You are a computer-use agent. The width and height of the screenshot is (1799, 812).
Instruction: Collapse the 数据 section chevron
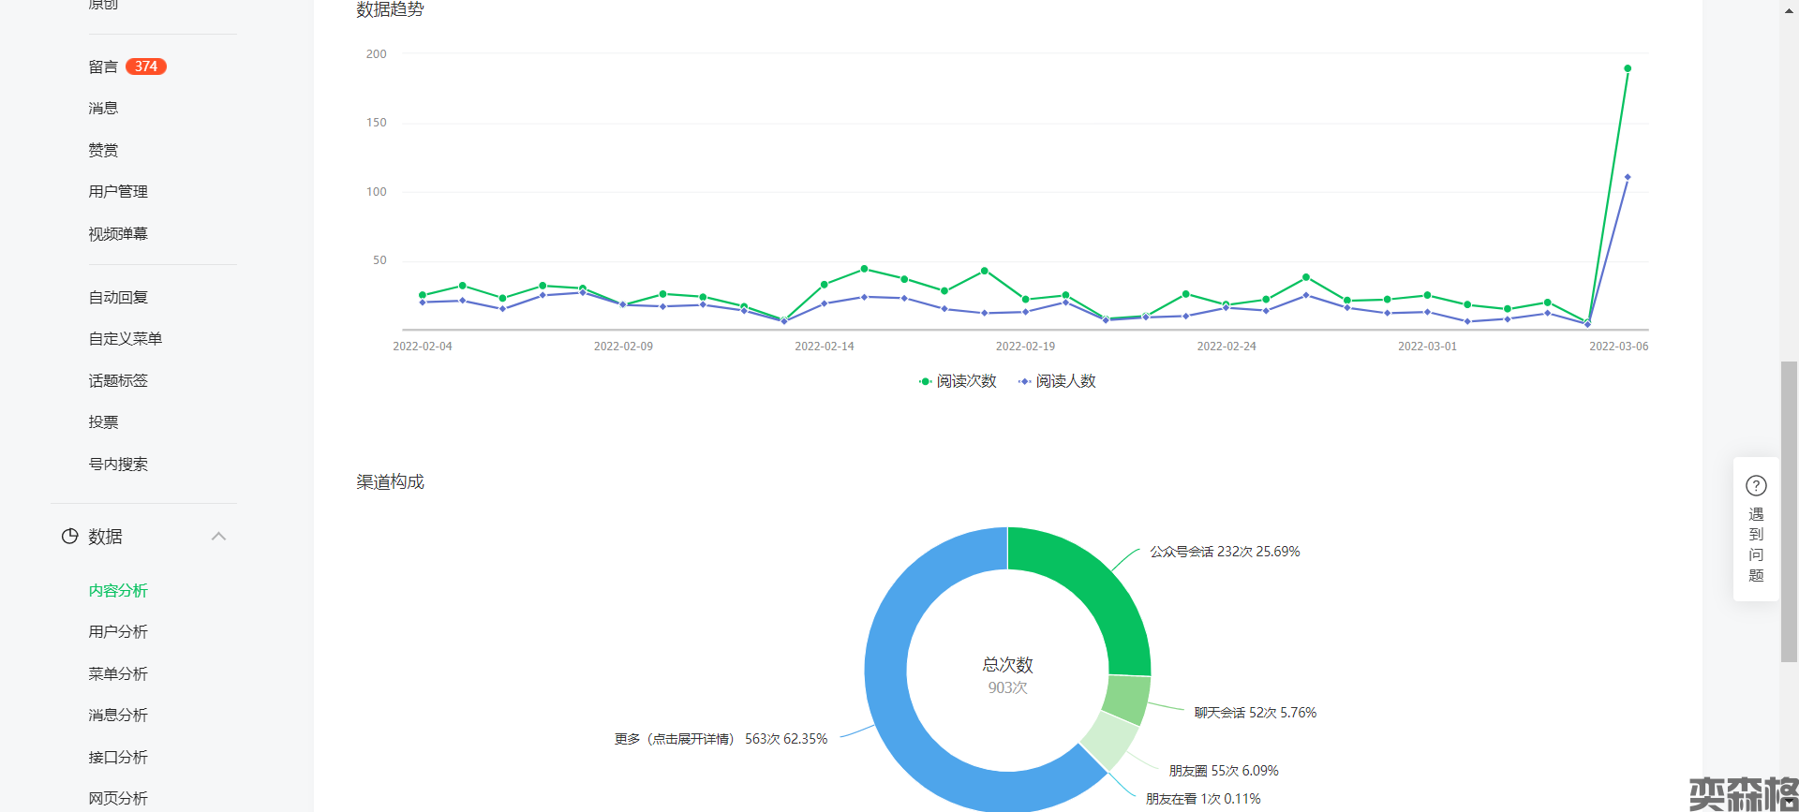coord(218,537)
